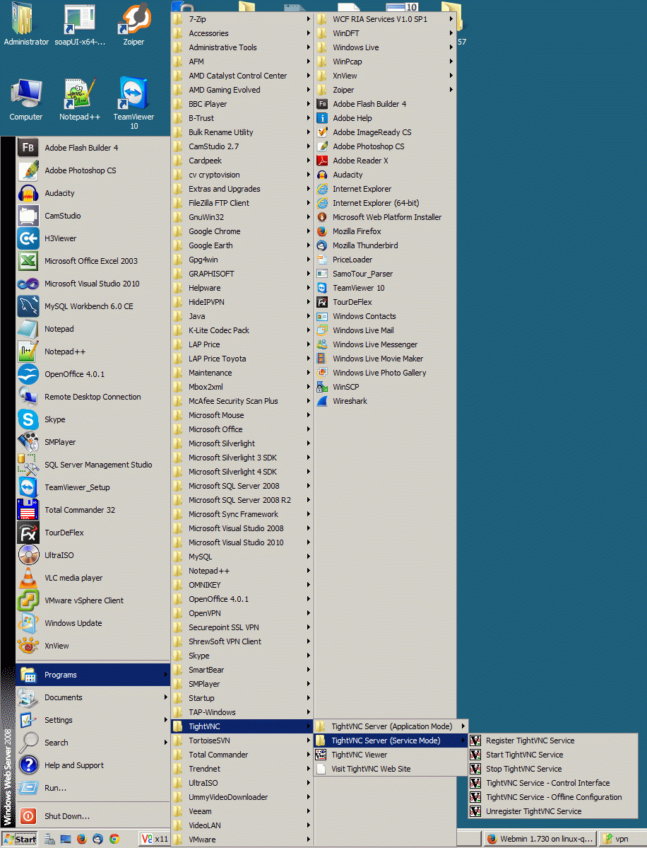Expand the Windows Live folder arrow

(451, 47)
